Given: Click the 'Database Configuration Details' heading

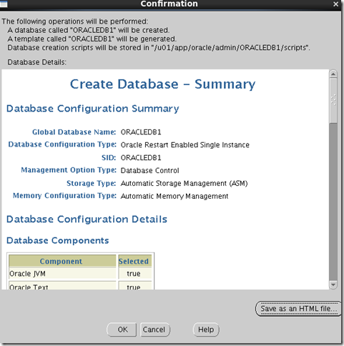Looking at the screenshot, I should point(87,219).
